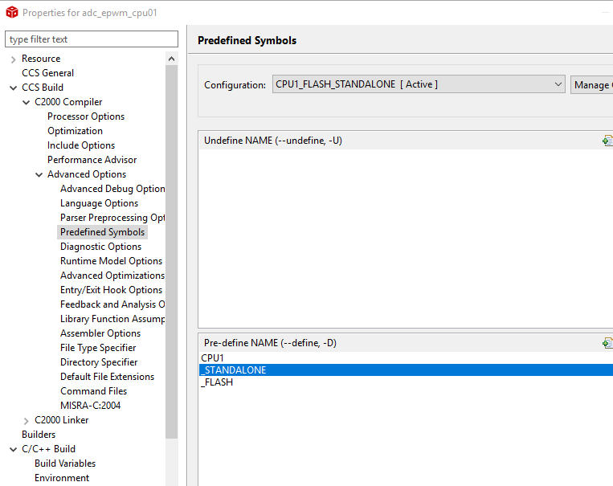Click the Advanced Options tree label

(87, 174)
